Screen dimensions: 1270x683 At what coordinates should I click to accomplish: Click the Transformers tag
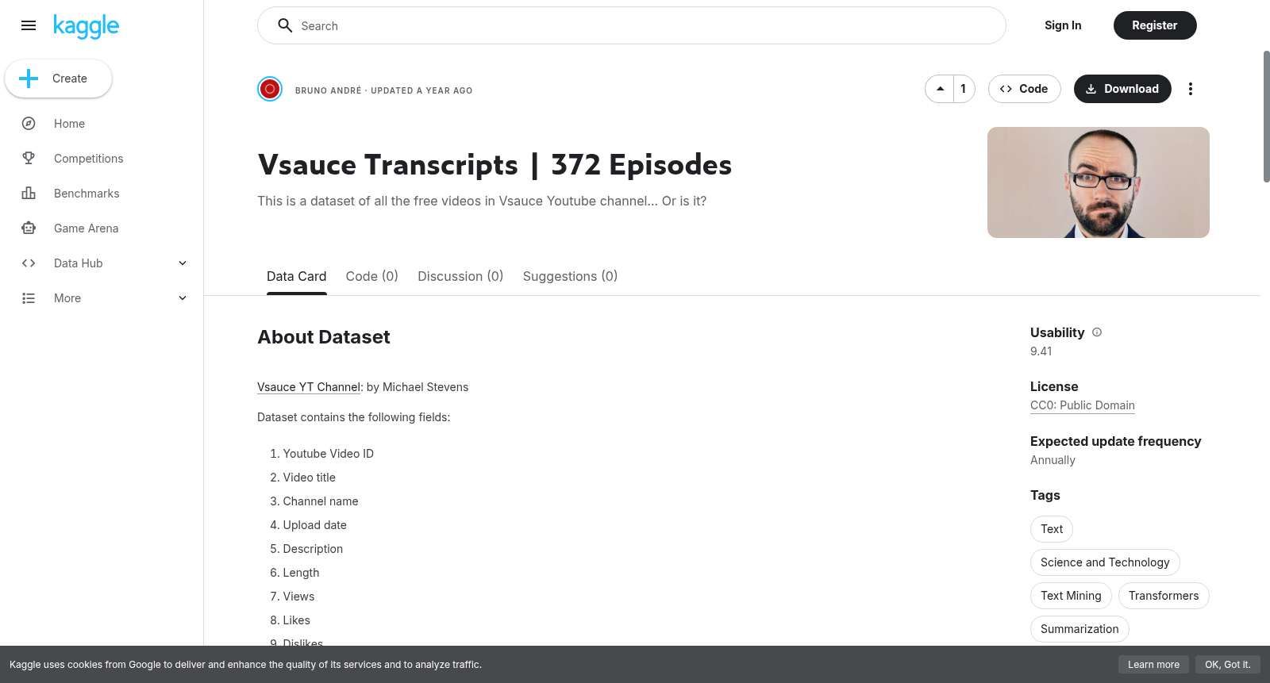coord(1164,596)
